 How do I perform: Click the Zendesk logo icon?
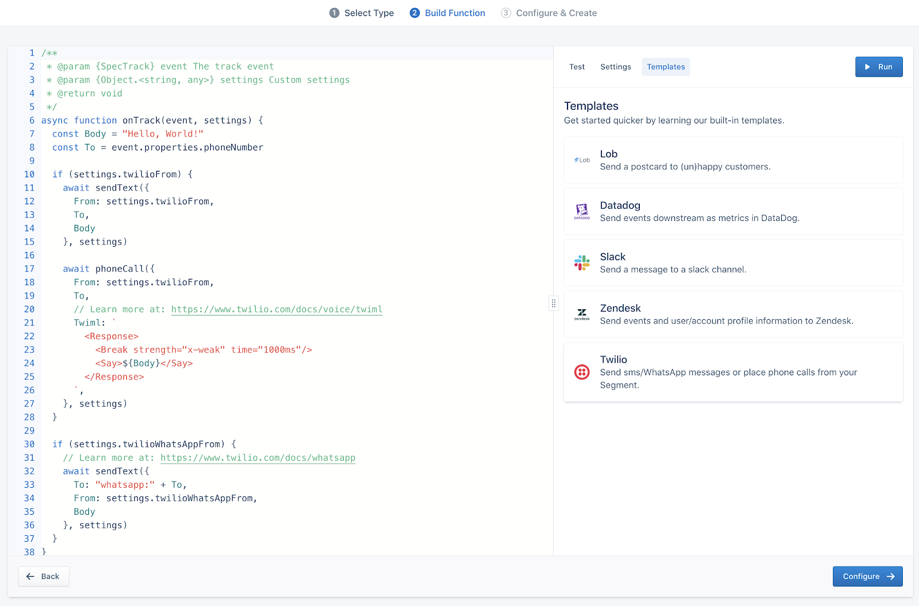(582, 314)
